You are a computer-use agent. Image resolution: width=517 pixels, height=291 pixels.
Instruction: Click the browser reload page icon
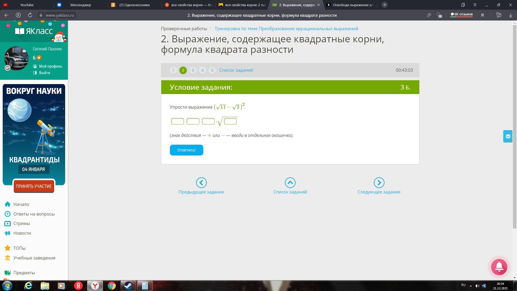coord(30,15)
